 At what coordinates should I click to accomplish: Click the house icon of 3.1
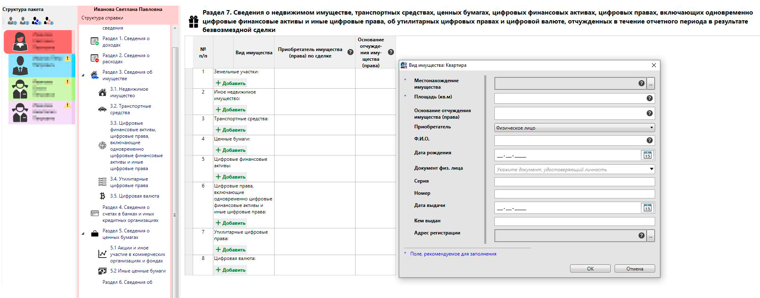click(x=102, y=92)
